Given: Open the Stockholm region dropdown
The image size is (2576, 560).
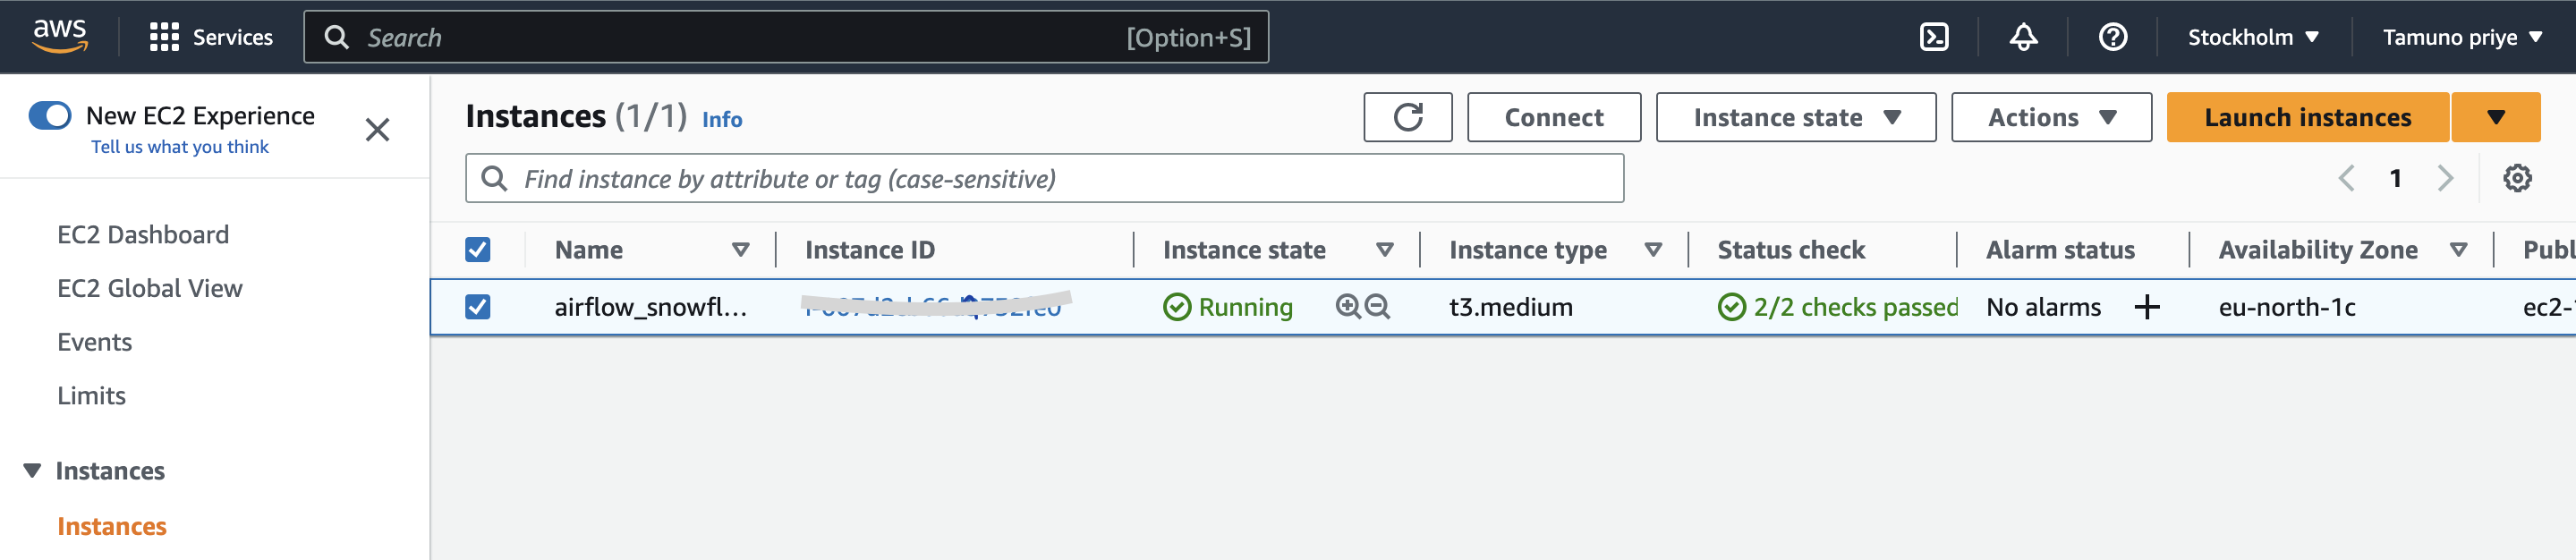Looking at the screenshot, I should pyautogui.click(x=2252, y=37).
